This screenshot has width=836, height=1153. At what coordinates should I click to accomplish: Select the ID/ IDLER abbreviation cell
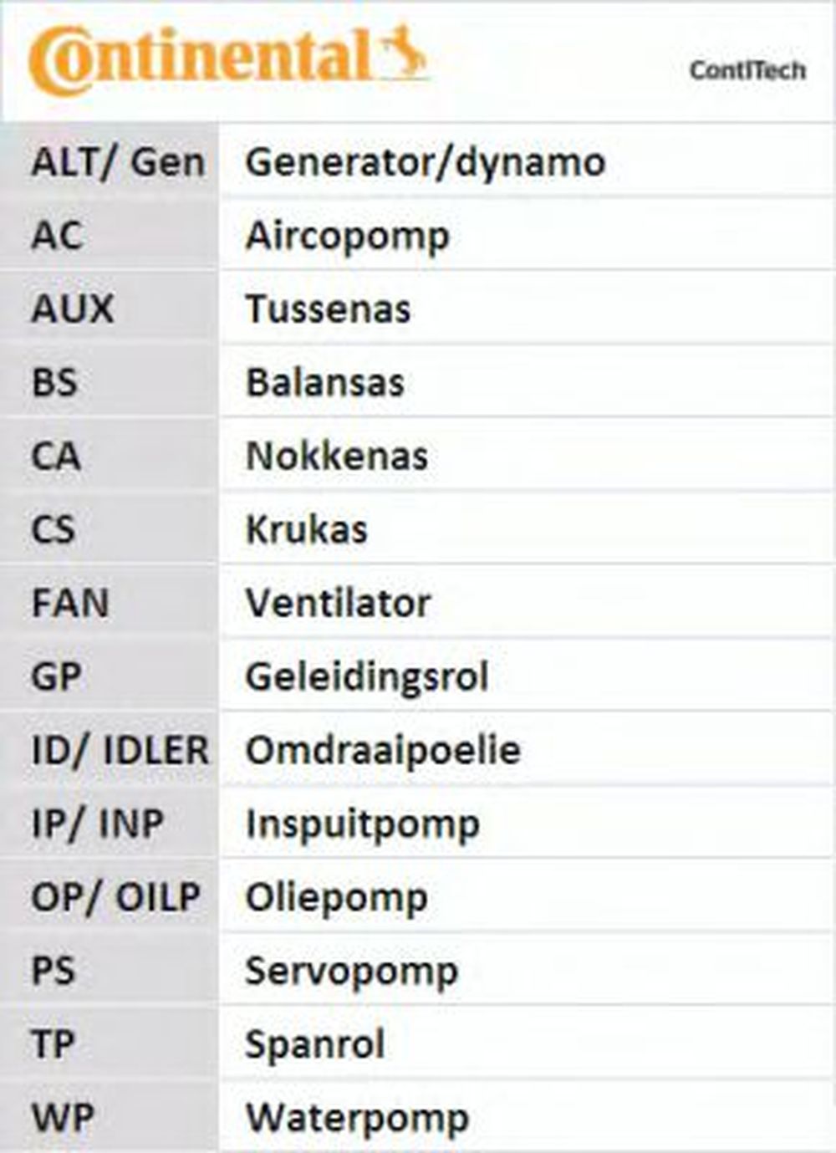[x=120, y=751]
